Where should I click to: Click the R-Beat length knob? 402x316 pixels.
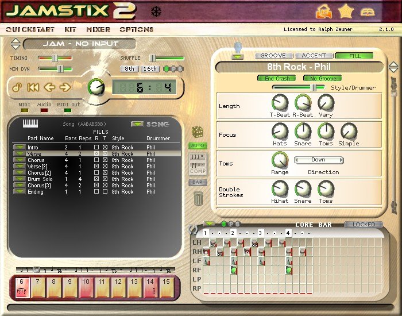303,103
